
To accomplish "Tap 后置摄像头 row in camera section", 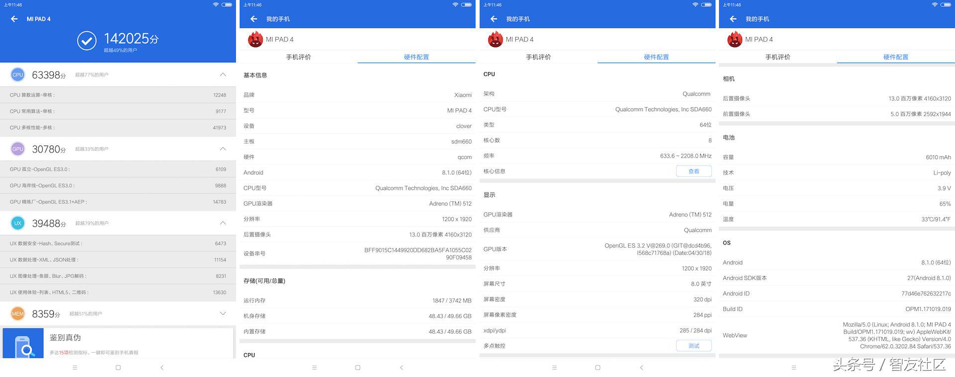I will click(837, 98).
